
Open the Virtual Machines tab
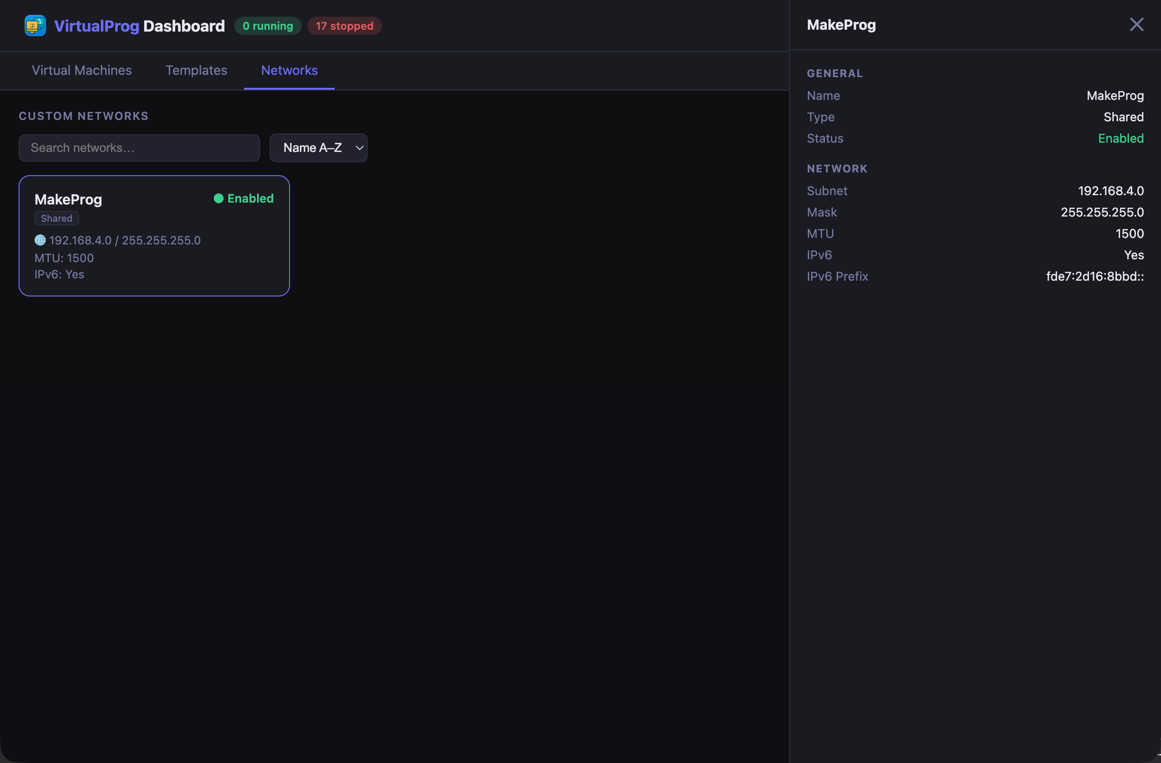(81, 71)
